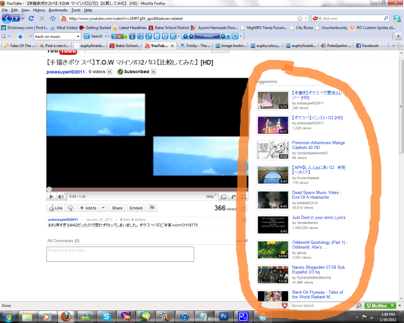The image size is (404, 323).
Task: Click the Add to button
Action: [x=88, y=208]
